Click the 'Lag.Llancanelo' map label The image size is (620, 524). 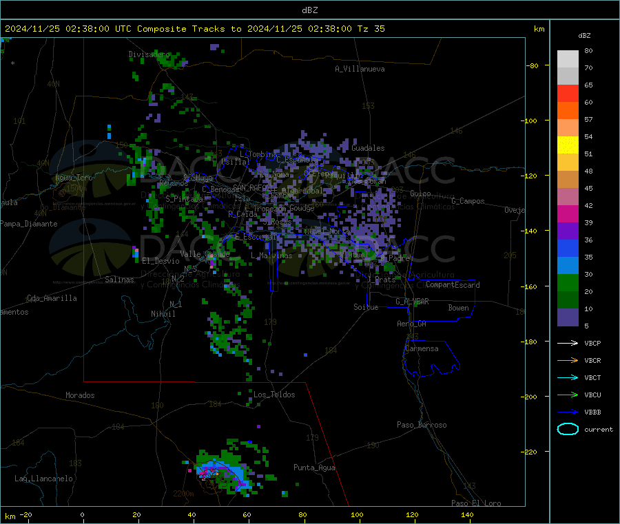(x=43, y=479)
